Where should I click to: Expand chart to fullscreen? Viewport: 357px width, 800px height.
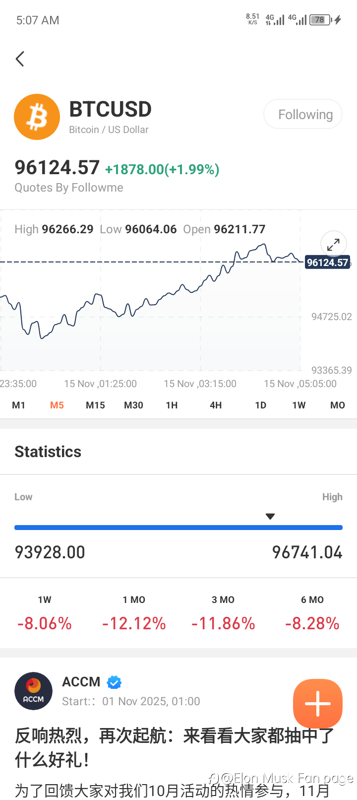(333, 244)
